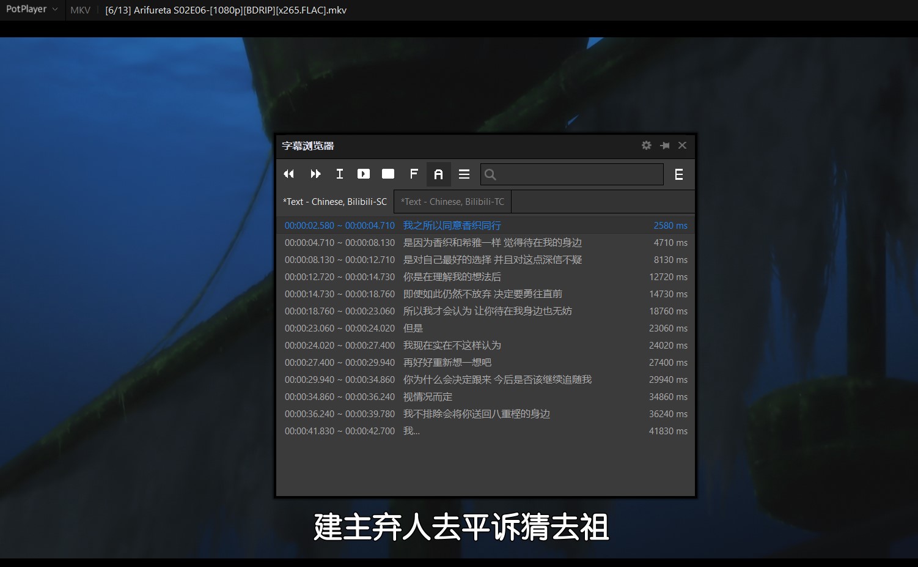Click the filled rectangle toolbar icon
Screen dimensions: 918x567
coord(388,174)
